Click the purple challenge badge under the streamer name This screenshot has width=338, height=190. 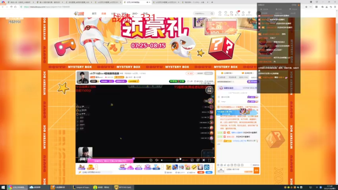[107, 81]
